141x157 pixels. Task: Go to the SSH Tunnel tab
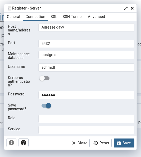pos(72,17)
